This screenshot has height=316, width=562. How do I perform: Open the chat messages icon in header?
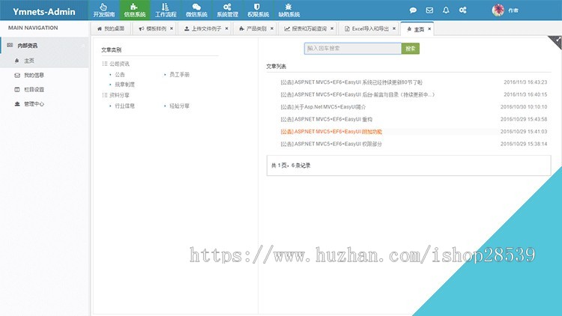(x=413, y=10)
